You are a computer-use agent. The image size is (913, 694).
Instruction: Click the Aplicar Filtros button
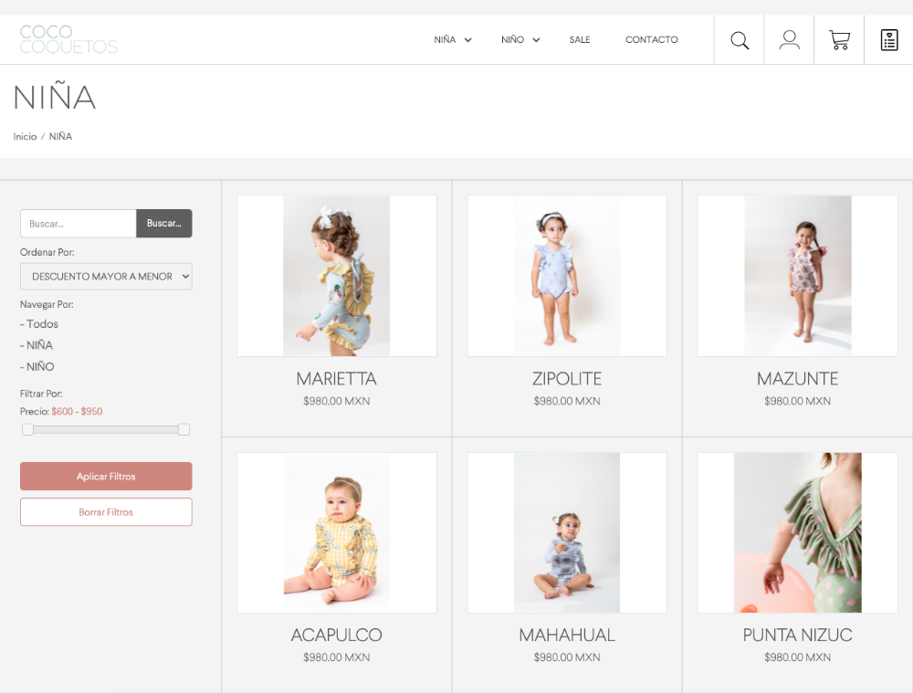pos(106,477)
